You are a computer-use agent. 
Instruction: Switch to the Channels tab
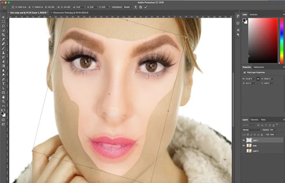[254, 120]
